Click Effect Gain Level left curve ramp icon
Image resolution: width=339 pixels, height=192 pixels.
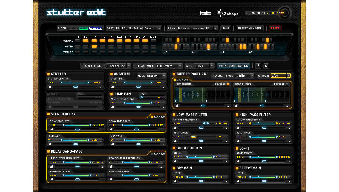[238, 181]
